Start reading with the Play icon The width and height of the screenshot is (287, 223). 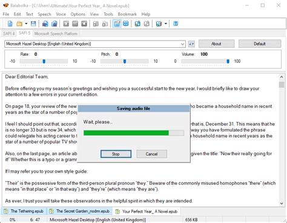[x=66, y=24]
